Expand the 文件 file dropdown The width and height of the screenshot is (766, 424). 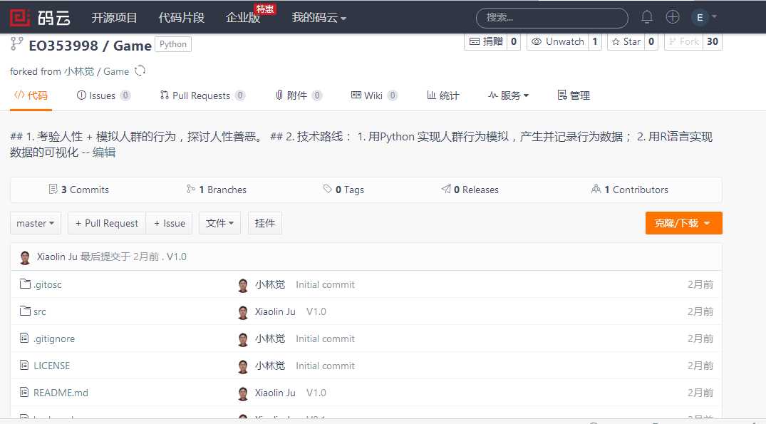click(x=219, y=223)
